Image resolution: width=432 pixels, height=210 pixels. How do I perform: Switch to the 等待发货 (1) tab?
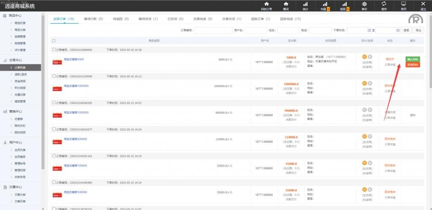148,19
